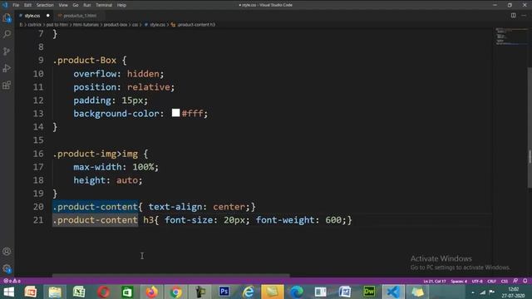Open Word from the taskbar
Screen dimensions: 532x299
345,292
